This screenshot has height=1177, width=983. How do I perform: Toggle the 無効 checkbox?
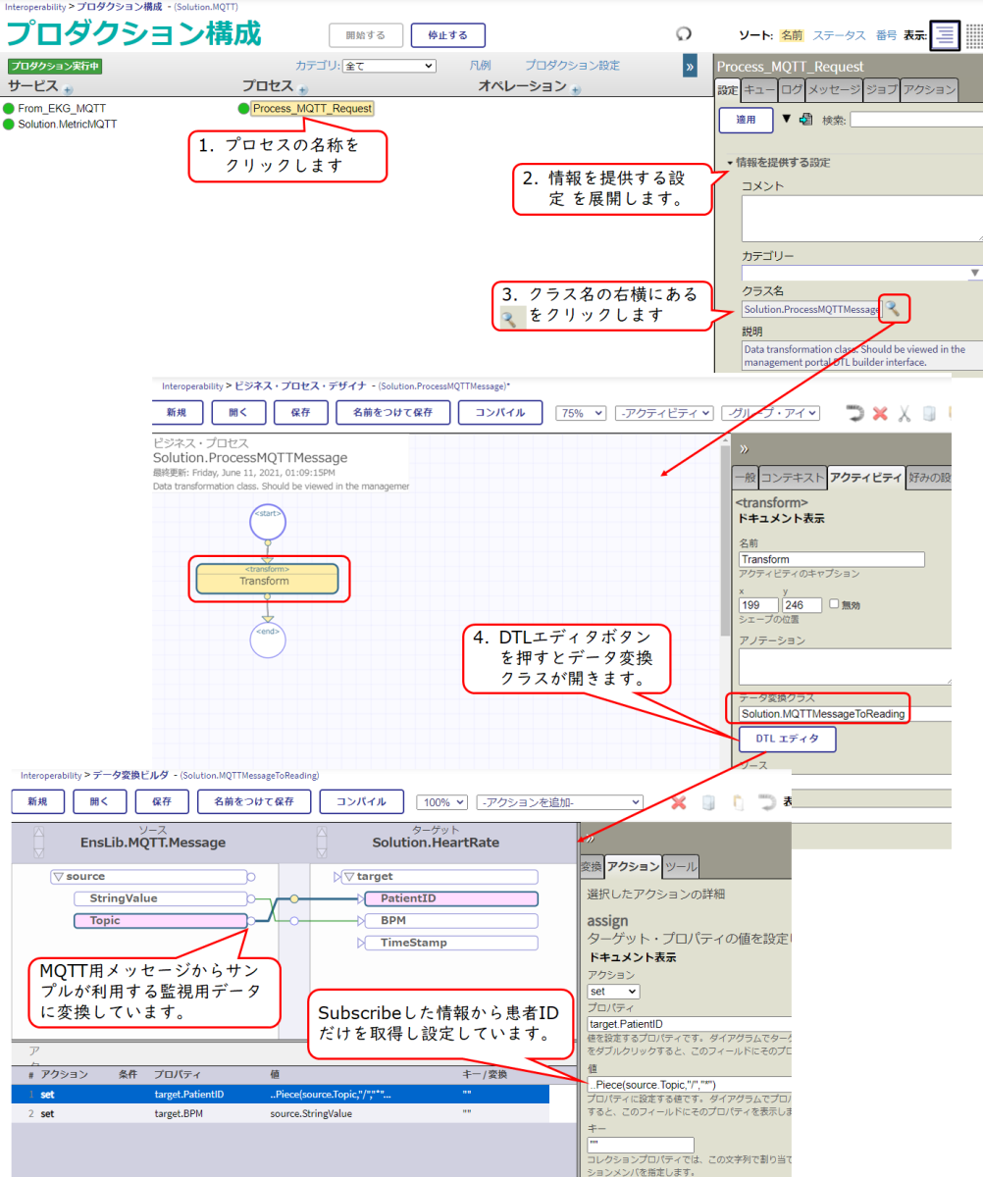835,605
